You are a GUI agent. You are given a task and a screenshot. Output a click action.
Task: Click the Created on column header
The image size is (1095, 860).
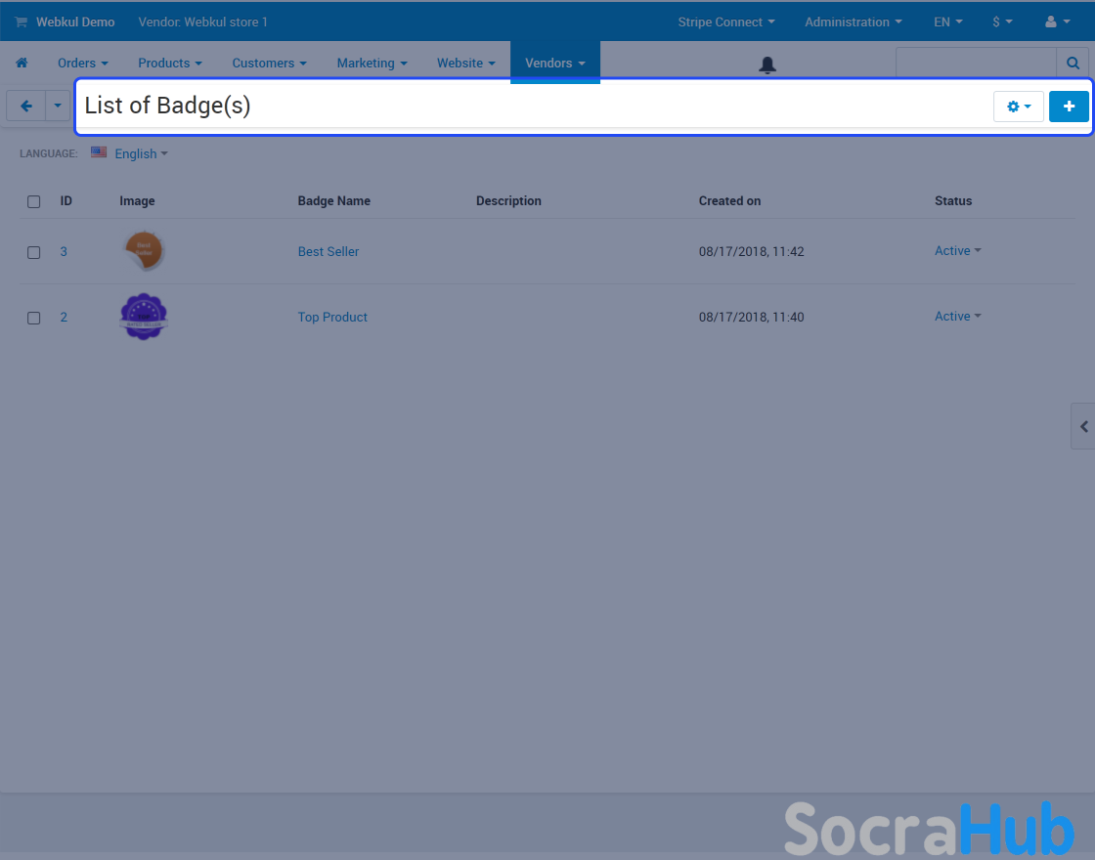click(x=729, y=201)
